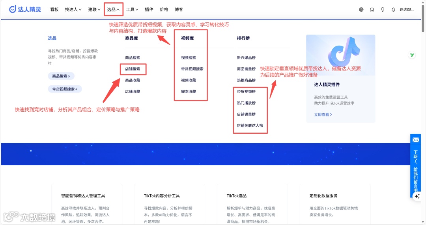426x225 pixels.
Task: Open the notification bell
Action: click(x=393, y=9)
